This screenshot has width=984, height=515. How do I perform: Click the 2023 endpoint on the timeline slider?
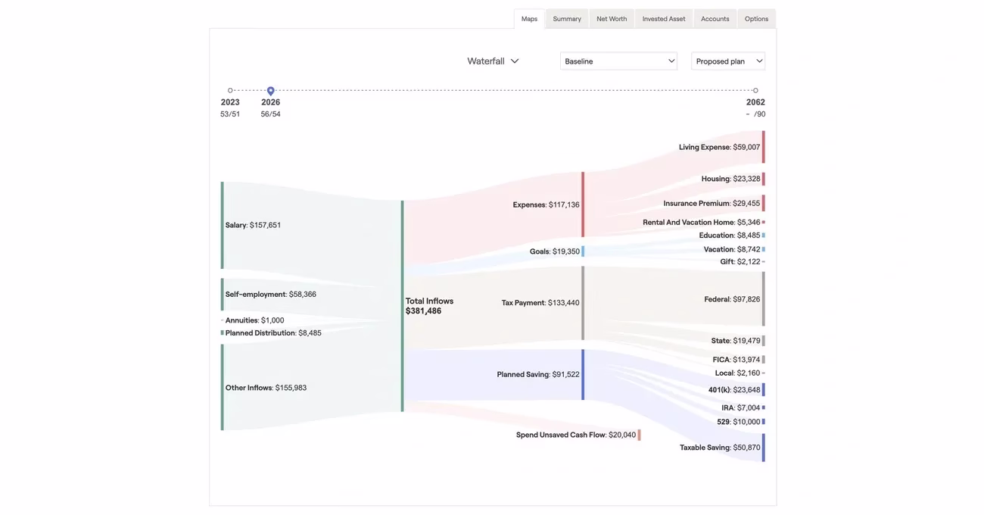[x=229, y=89]
